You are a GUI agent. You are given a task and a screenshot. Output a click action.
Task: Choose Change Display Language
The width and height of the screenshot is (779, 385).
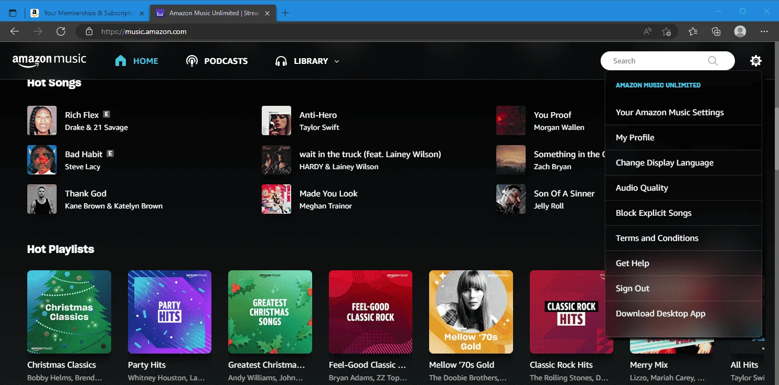click(683, 163)
